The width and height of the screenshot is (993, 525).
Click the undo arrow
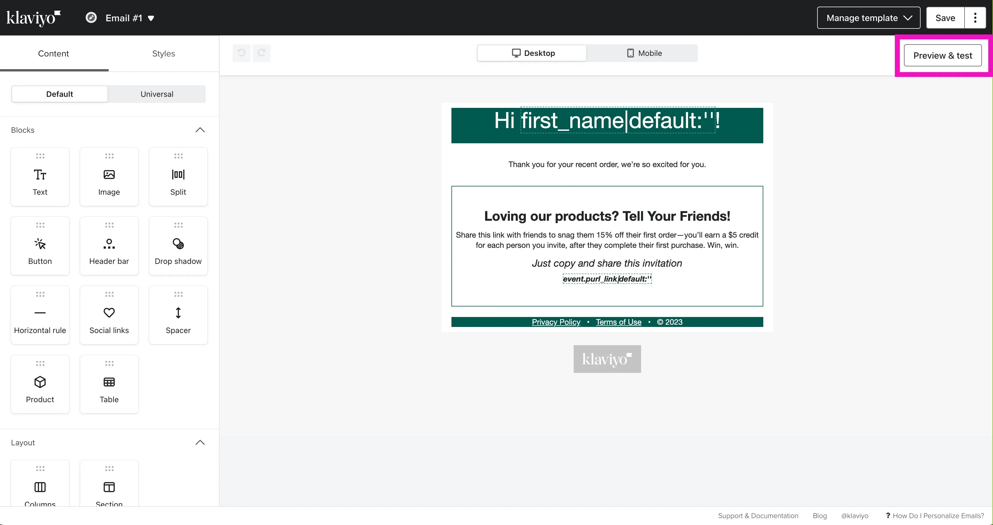click(242, 53)
